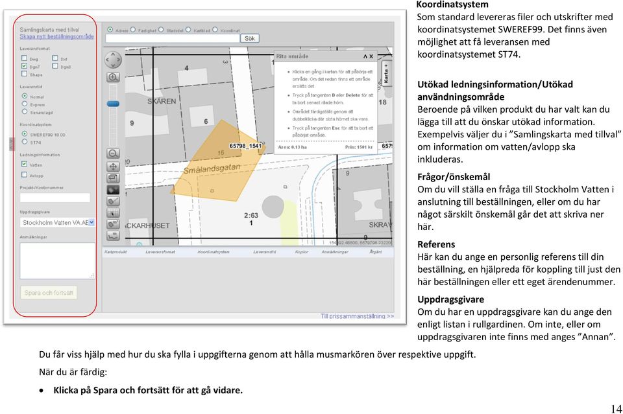Select ST74 coordinate system

click(25, 142)
